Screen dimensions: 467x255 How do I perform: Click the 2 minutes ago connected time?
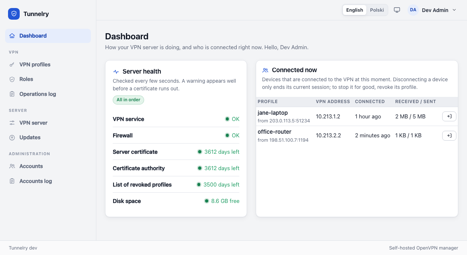[x=373, y=136]
